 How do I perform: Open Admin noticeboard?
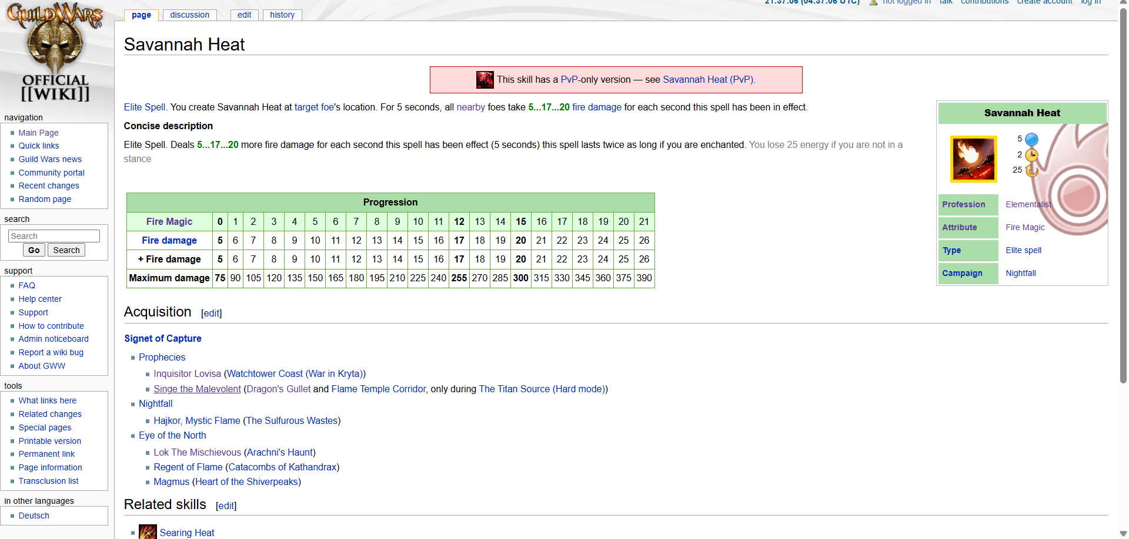point(54,339)
